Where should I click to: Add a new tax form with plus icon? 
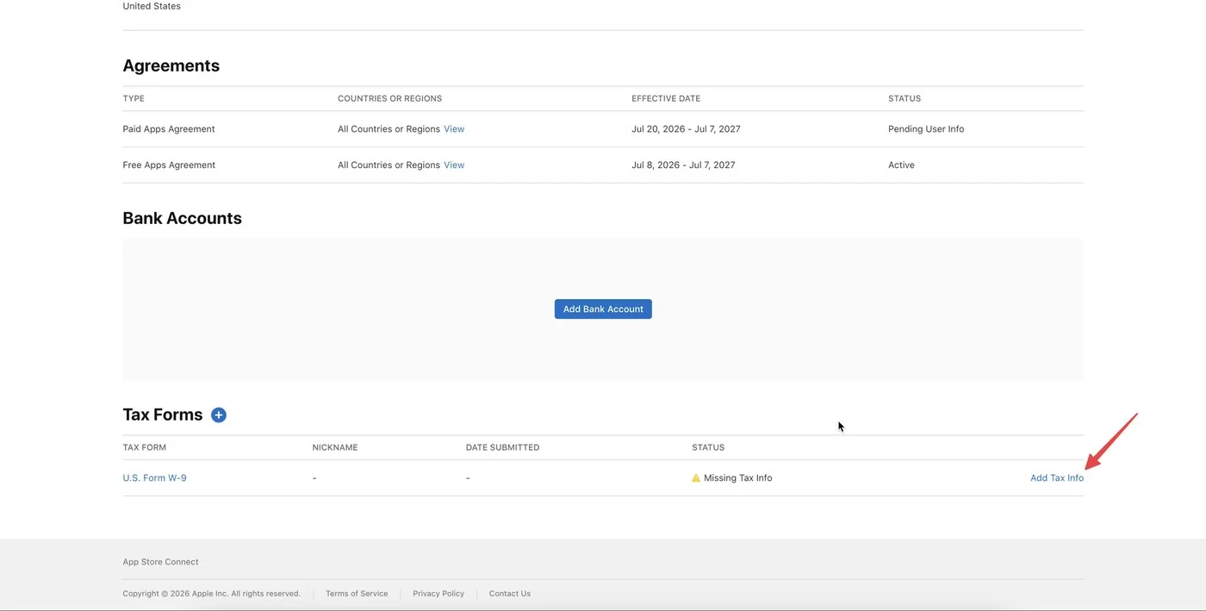pos(219,415)
